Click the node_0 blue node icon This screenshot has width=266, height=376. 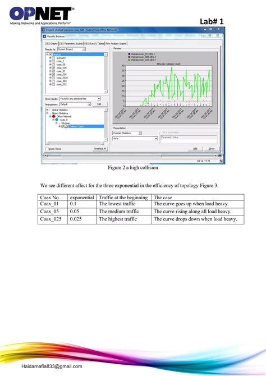tap(57, 120)
